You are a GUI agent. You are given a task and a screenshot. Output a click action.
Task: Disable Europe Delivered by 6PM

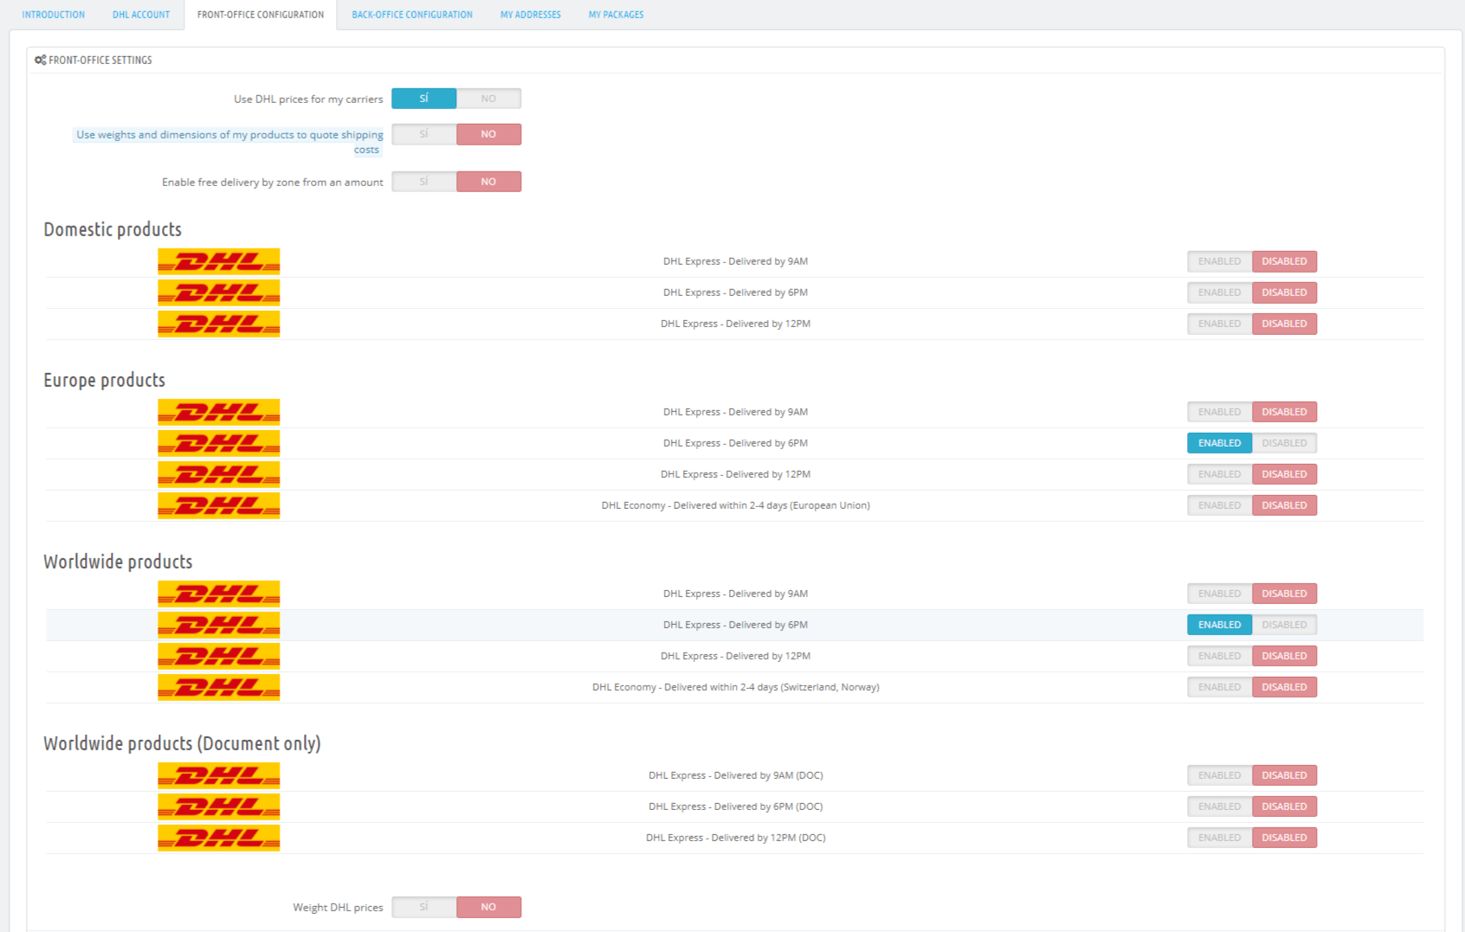pos(1284,443)
